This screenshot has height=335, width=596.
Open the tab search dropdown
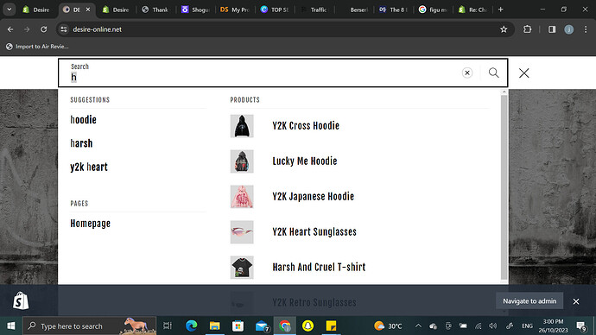pos(10,9)
